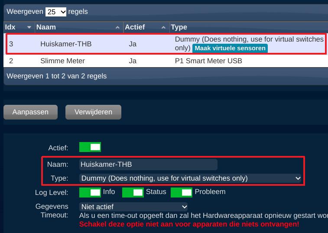This screenshot has height=233, width=328.
Task: Click 'Weergeven 1 tot 2 van 2 regels' text
Action: tap(57, 76)
